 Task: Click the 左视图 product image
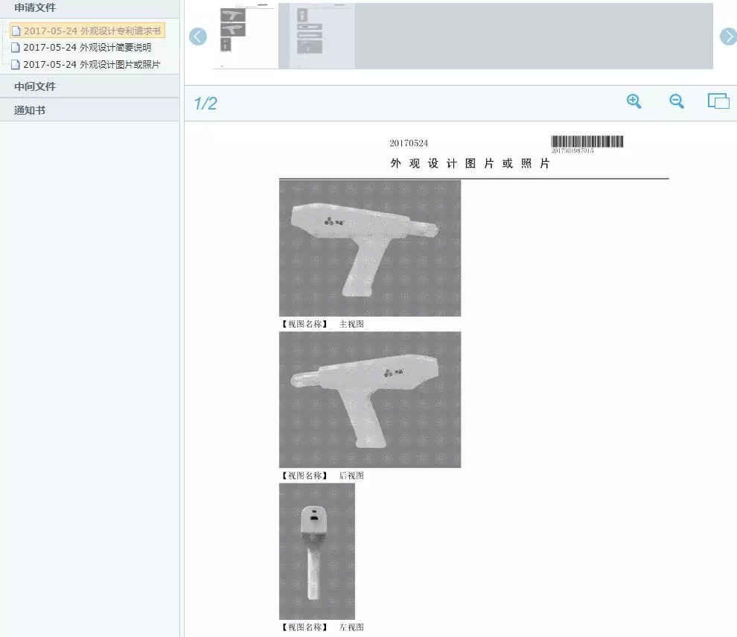(x=317, y=551)
